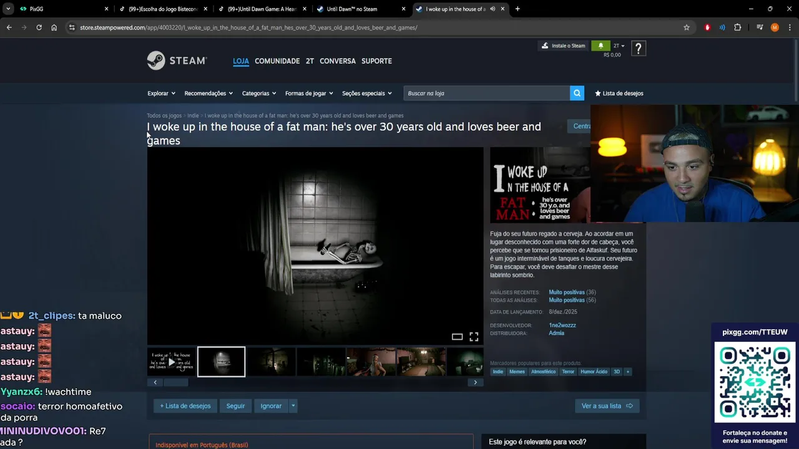Open the media control icon in Chrome toolbar
Screen dimensions: 799x449
coord(760,27)
